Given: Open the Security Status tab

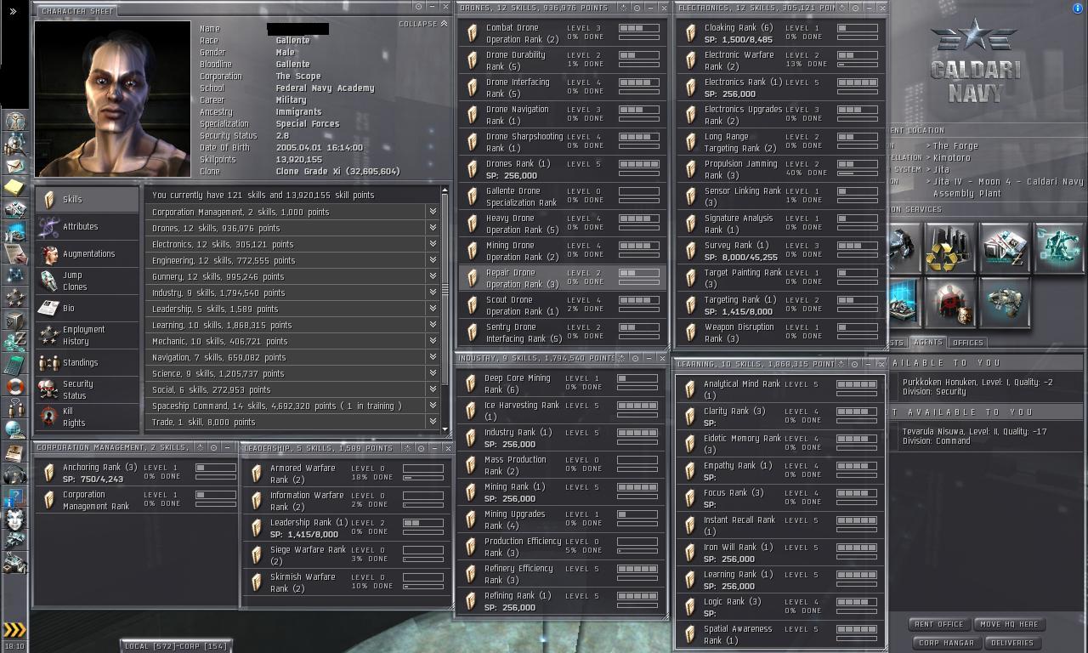Looking at the screenshot, I should pyautogui.click(x=88, y=390).
